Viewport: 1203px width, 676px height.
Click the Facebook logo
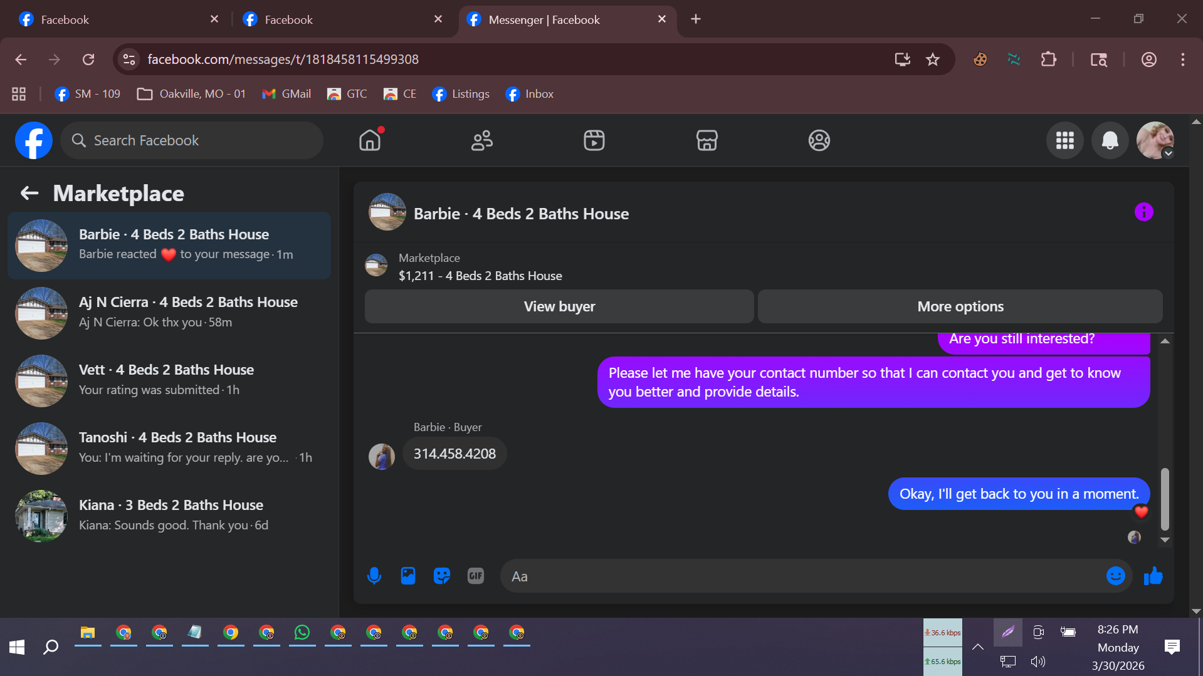click(34, 140)
